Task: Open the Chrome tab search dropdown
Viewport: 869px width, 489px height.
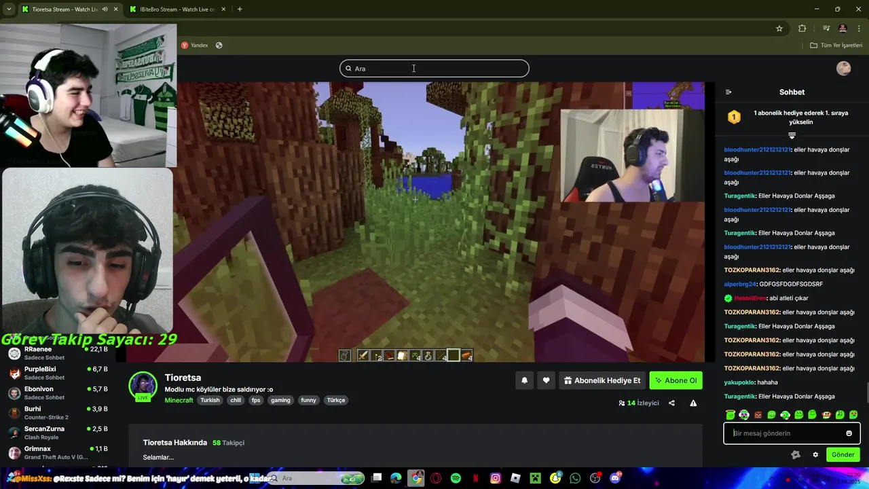Action: click(x=9, y=9)
